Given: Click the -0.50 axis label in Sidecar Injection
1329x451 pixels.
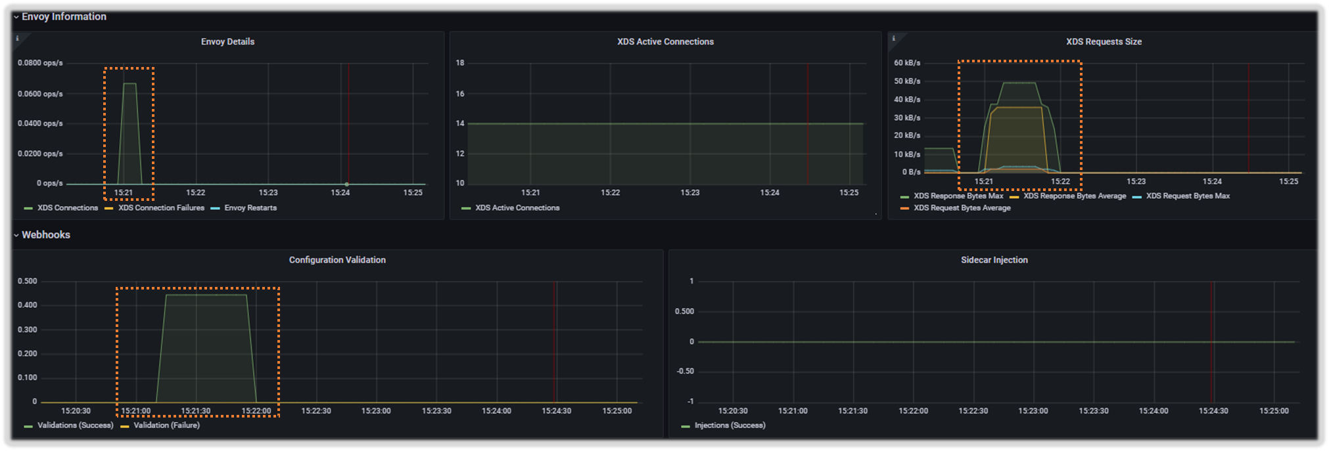Looking at the screenshot, I should (686, 372).
